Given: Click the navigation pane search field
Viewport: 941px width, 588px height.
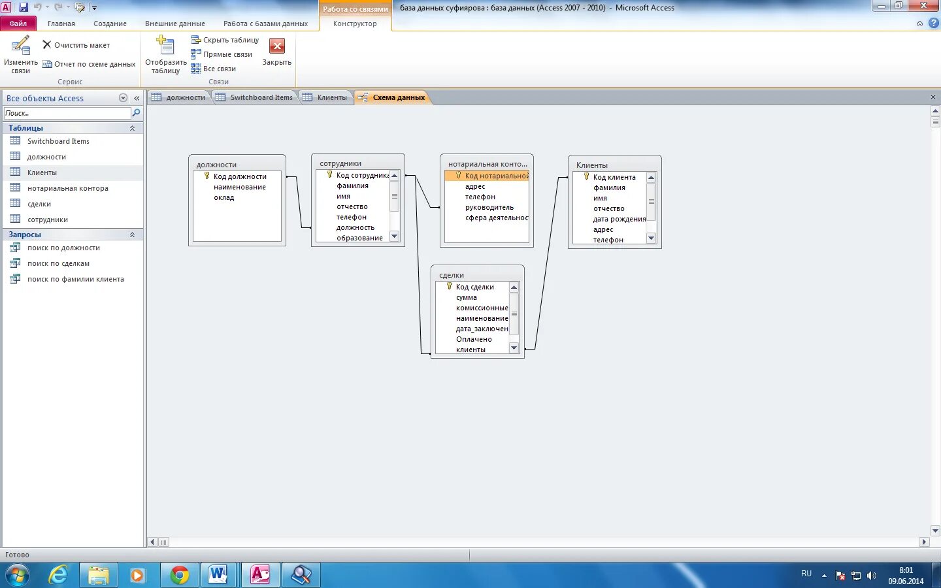Looking at the screenshot, I should coord(67,113).
